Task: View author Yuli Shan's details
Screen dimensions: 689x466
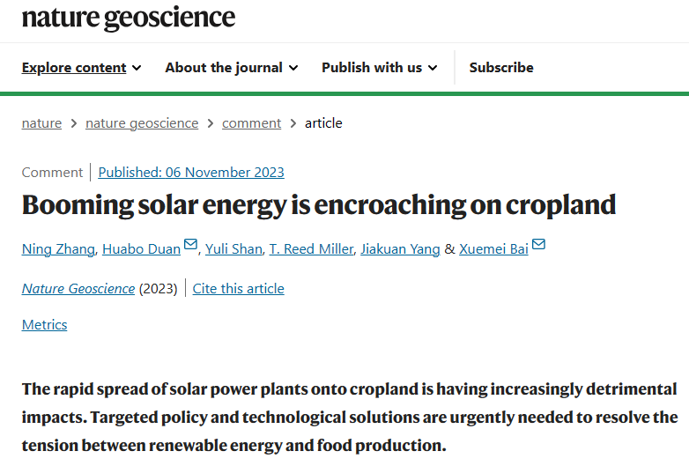Action: (x=233, y=249)
